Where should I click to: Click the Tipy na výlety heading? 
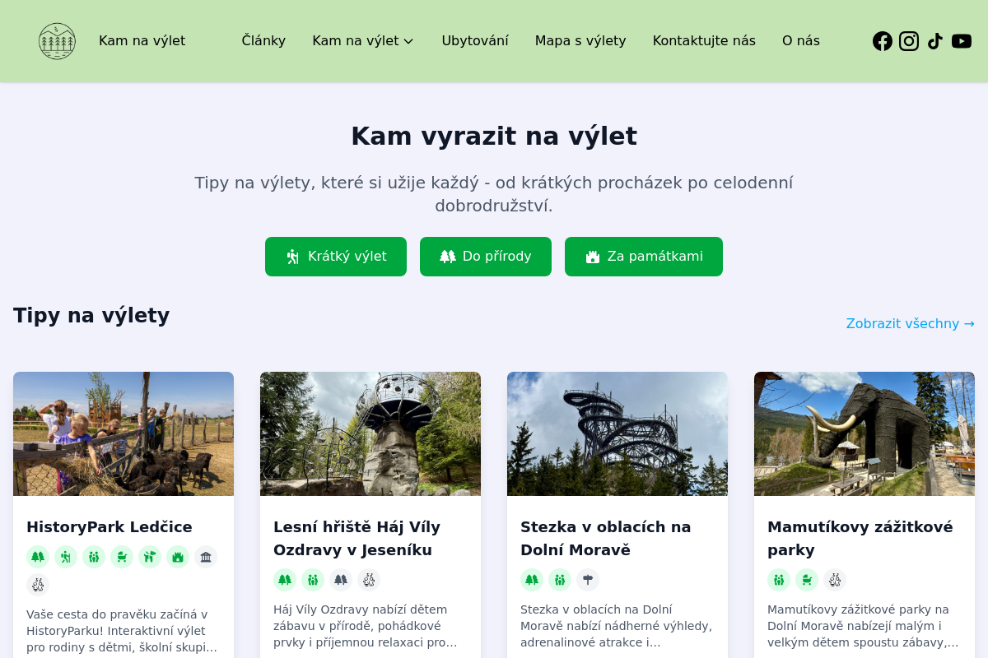click(91, 315)
